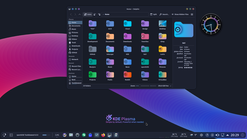
Task: Select the Lutris folder icon
Action: 162,49
